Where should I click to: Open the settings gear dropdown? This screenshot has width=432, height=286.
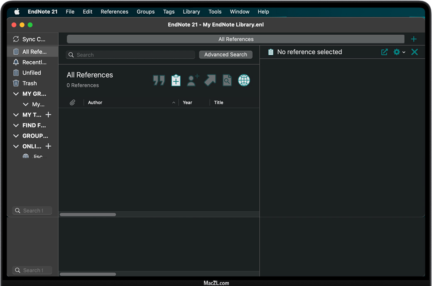click(x=399, y=52)
